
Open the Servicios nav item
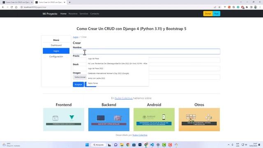coord(84,14)
